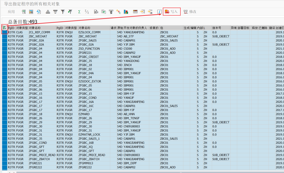Click the Sigma total icon

click(x=79, y=12)
